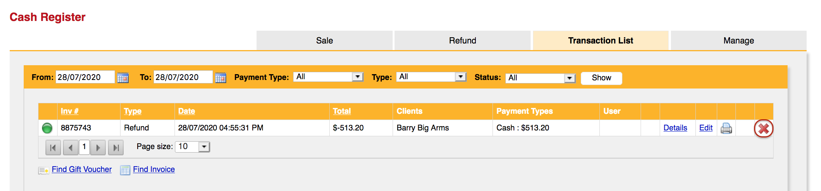Expand the Status filter dropdown
The height and width of the screenshot is (191, 821).
569,78
